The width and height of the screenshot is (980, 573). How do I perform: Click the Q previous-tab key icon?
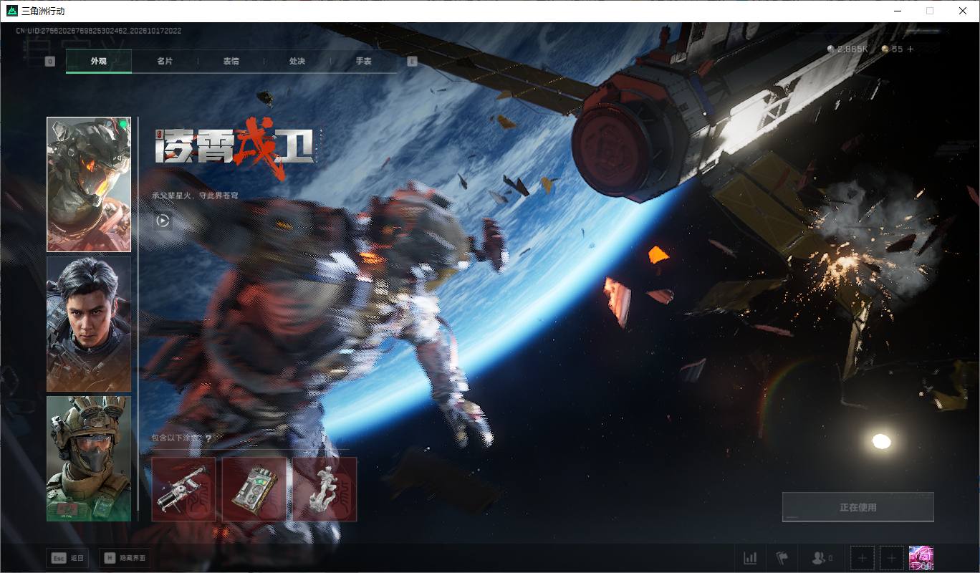pyautogui.click(x=50, y=62)
